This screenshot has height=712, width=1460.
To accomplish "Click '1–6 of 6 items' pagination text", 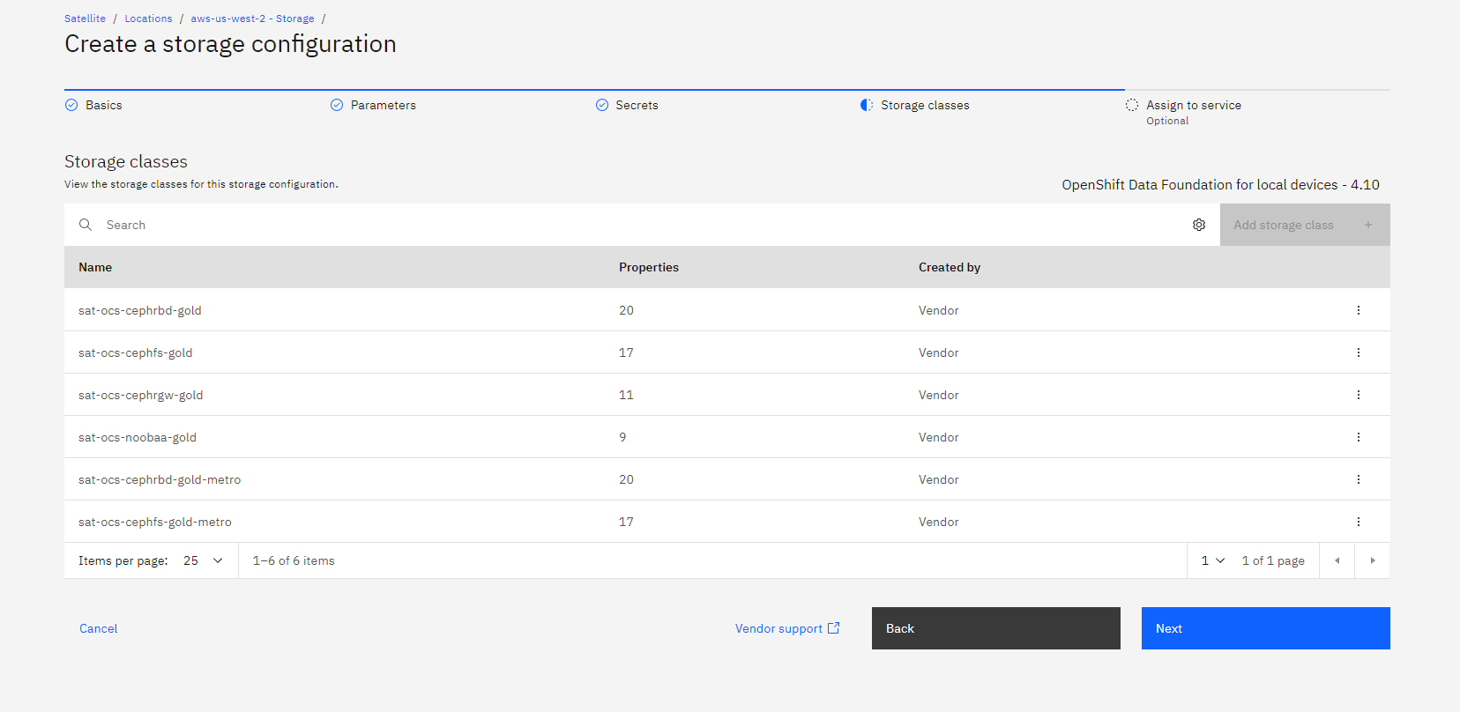I will (x=294, y=560).
